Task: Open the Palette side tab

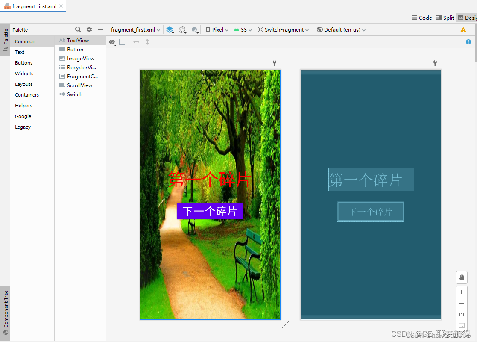Action: click(6, 40)
